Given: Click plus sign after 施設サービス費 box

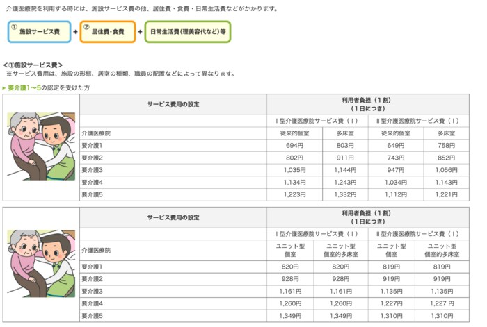Looking at the screenshot, I should coord(75,32).
